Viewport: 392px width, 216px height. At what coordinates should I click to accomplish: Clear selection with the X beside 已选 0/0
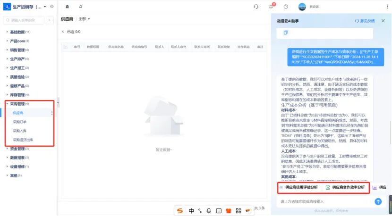pyautogui.click(x=63, y=32)
